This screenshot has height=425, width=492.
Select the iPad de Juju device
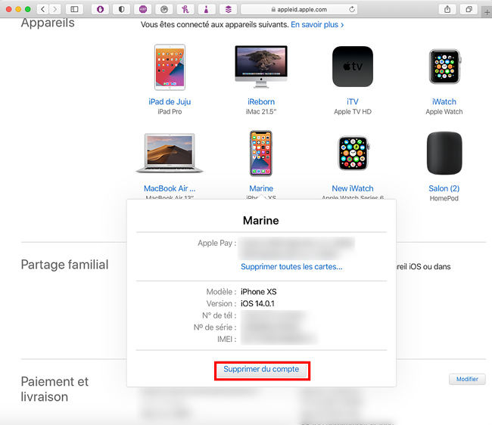coord(170,67)
